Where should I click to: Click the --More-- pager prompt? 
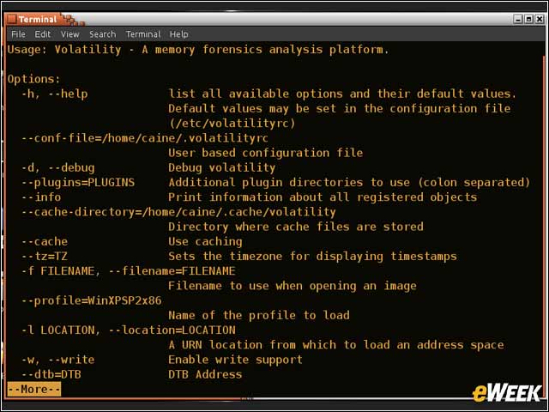click(x=34, y=389)
